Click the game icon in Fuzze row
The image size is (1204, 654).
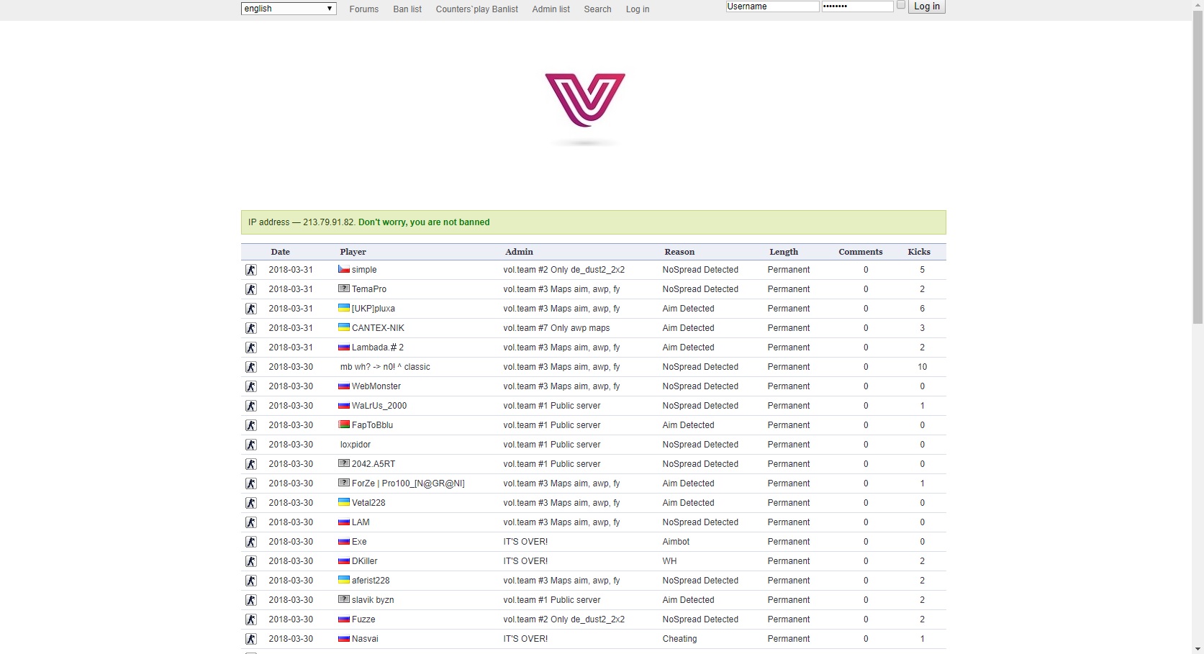click(251, 619)
